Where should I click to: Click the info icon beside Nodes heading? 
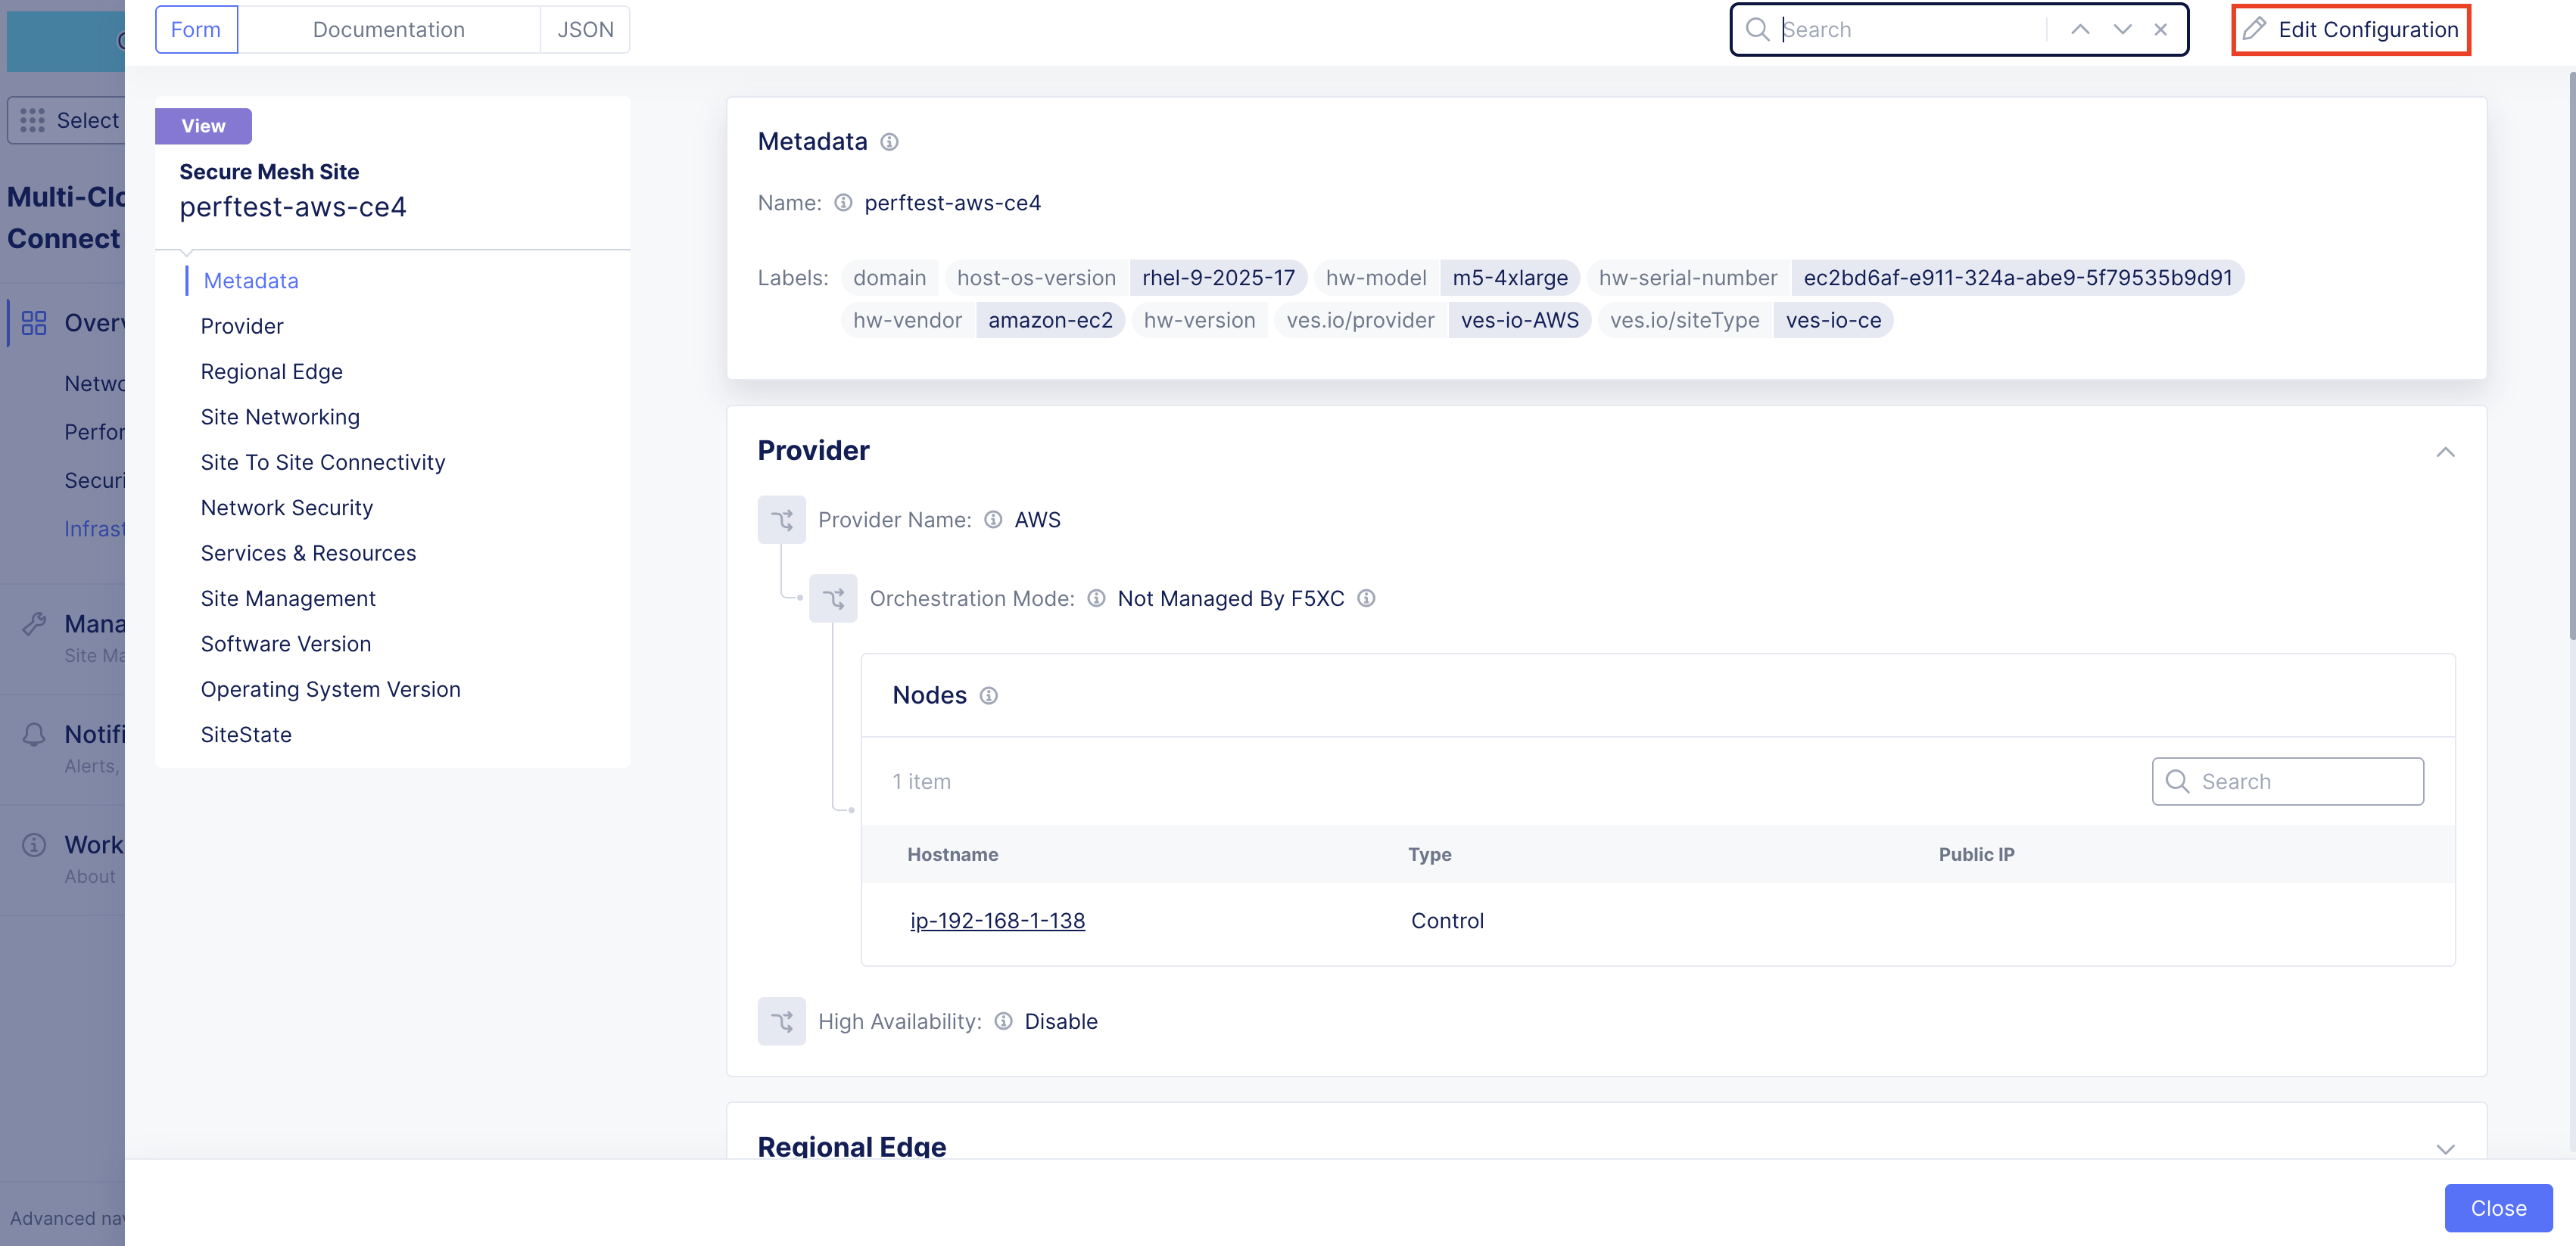[x=988, y=695]
